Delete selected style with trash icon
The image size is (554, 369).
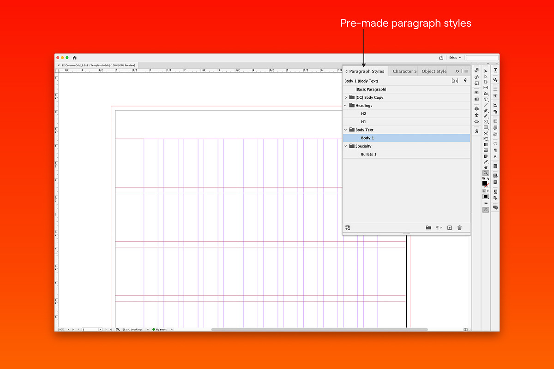(x=459, y=227)
